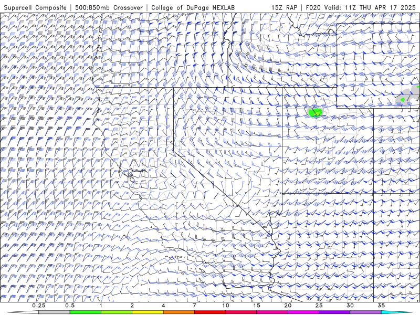Click the magenta 20–25 colorbar segment
Image resolution: width=420 pixels, height=315 pixels.
click(x=303, y=312)
